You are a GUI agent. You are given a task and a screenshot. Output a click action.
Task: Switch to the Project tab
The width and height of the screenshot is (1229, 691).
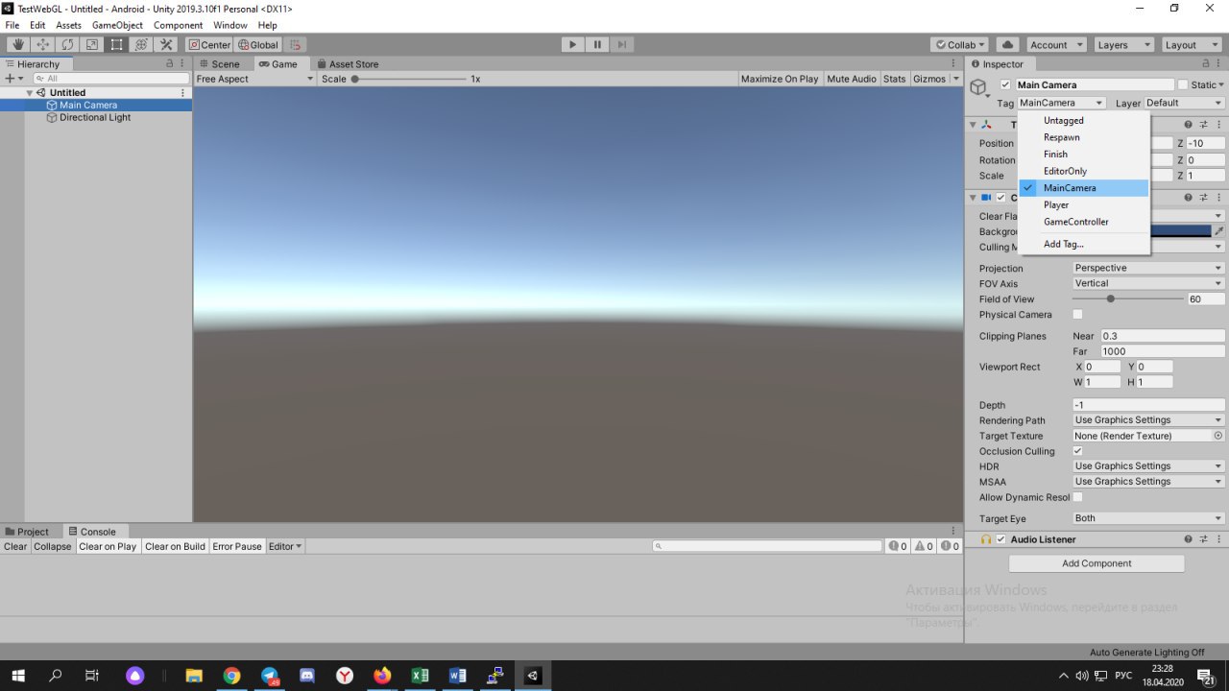(x=27, y=532)
